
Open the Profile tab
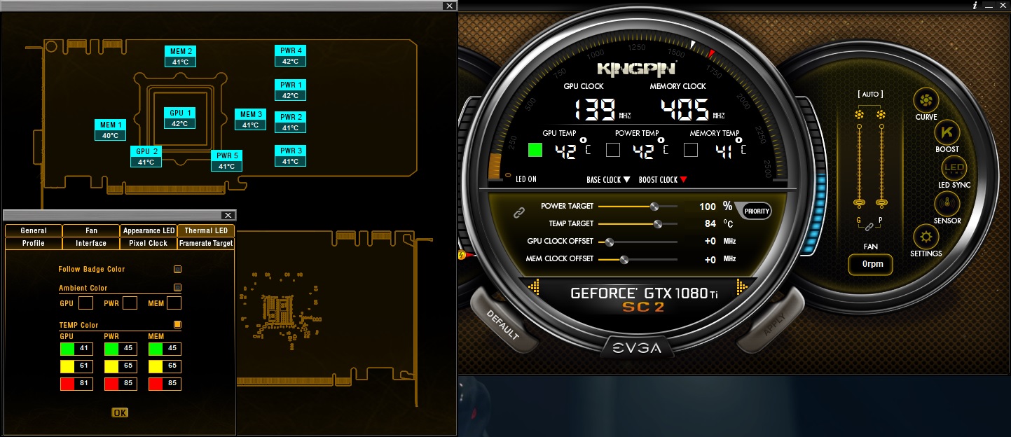[34, 243]
